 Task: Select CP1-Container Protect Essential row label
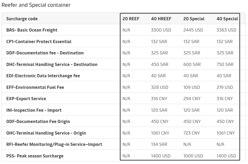point(39,42)
